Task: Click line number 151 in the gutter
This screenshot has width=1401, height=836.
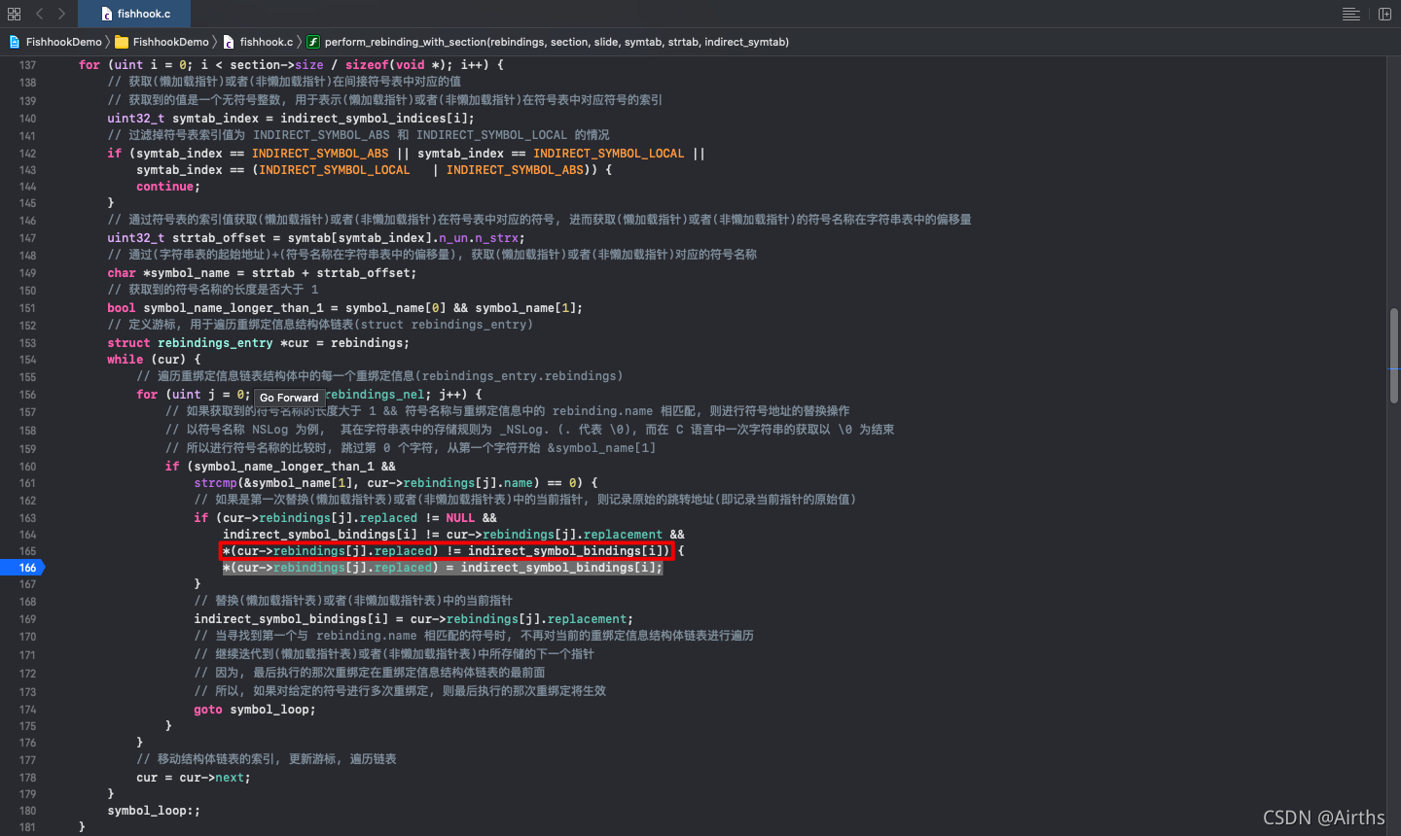Action: pos(27,308)
